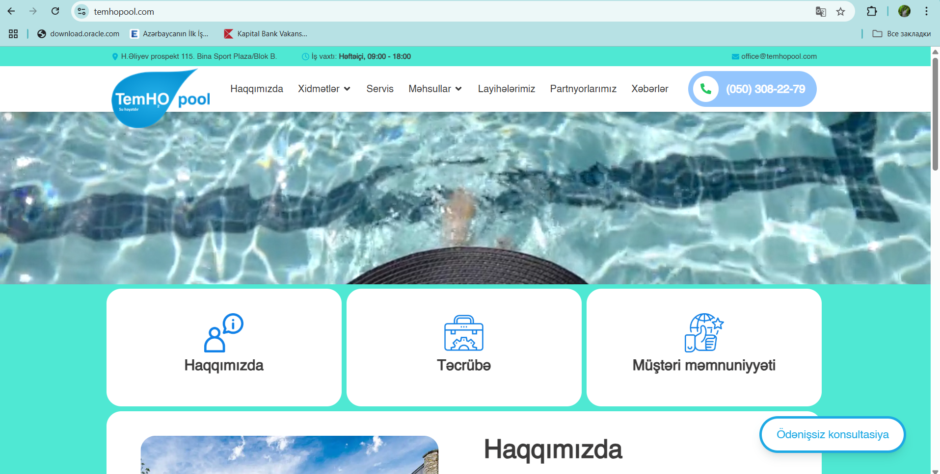Image resolution: width=940 pixels, height=474 pixels.
Task: Open the Məhsullar menu item
Action: click(430, 89)
